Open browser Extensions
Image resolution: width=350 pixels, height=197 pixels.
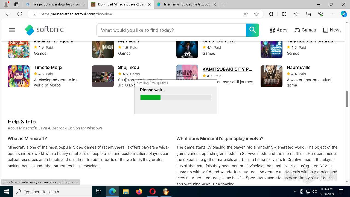[x=271, y=14]
